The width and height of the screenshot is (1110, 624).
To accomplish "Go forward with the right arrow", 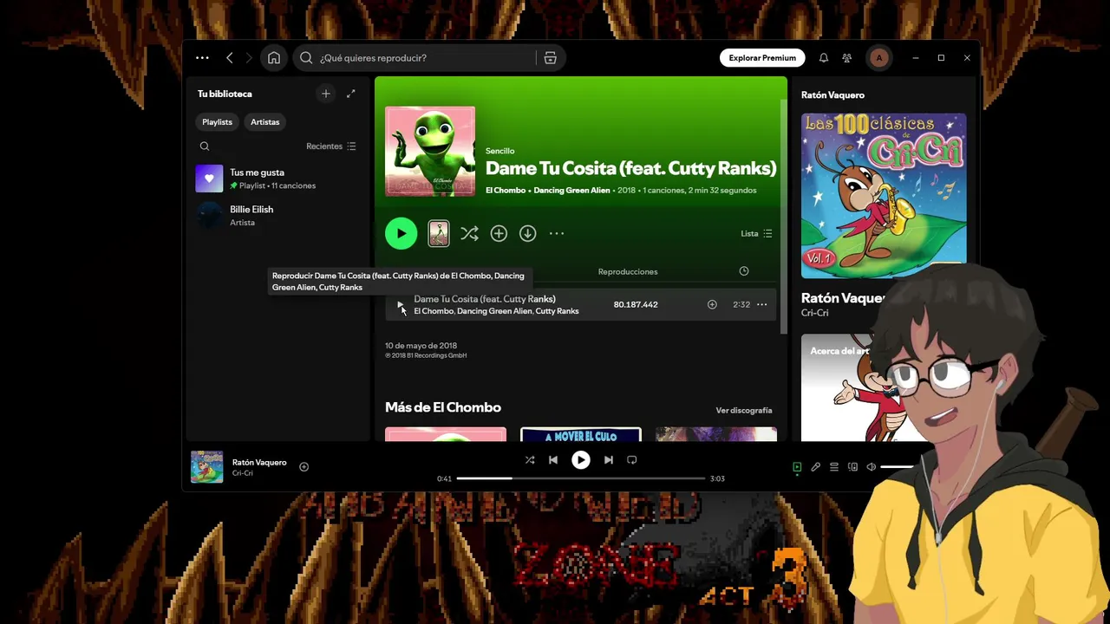I will pyautogui.click(x=249, y=58).
